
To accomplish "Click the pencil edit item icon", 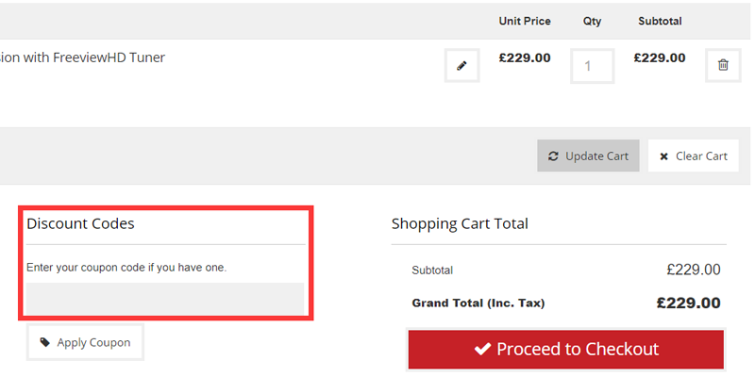I will coord(461,65).
